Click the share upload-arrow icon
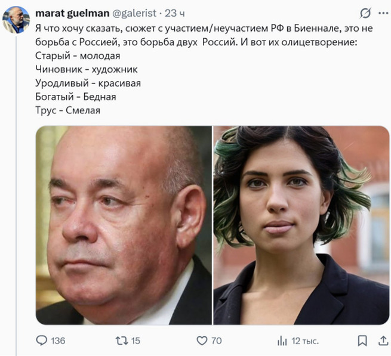Image resolution: width=391 pixels, height=356 pixels. tap(383, 340)
